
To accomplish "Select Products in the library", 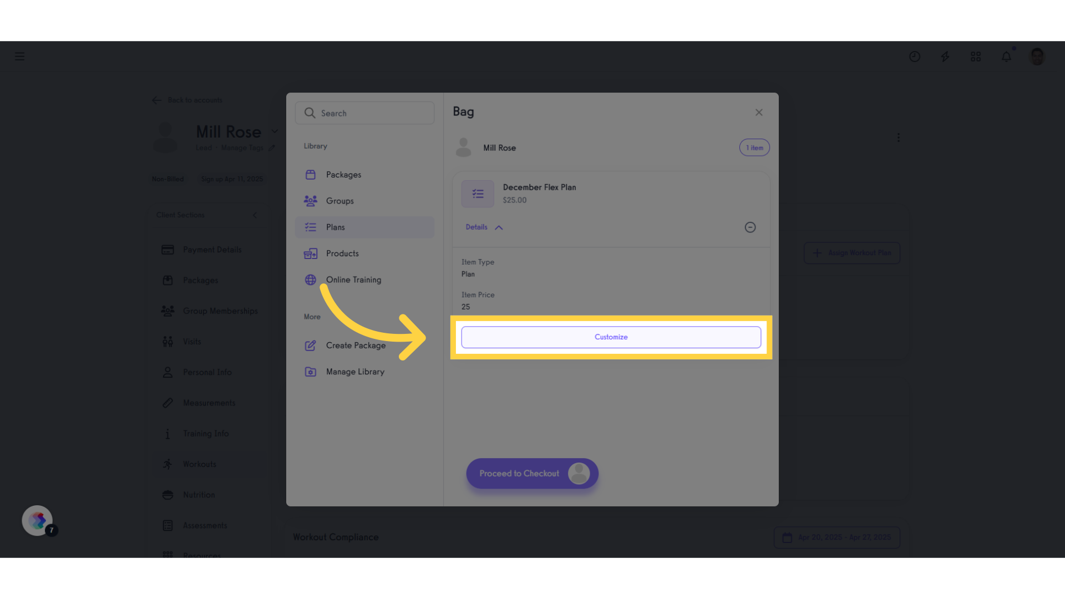I will (x=364, y=253).
